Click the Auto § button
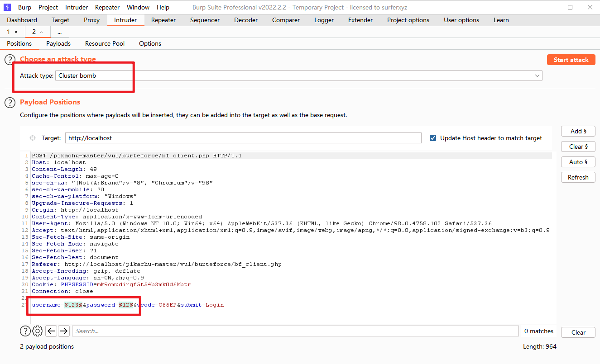 [578, 162]
